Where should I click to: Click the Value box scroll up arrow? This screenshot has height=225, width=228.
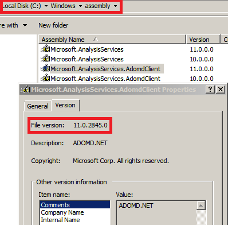[x=201, y=206]
